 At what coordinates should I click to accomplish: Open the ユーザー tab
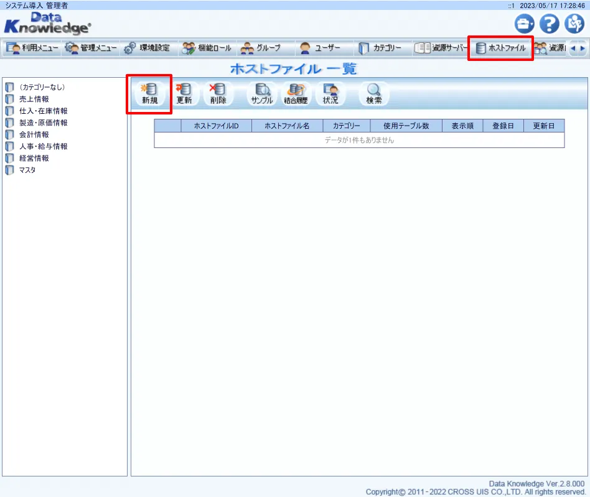tap(321, 48)
